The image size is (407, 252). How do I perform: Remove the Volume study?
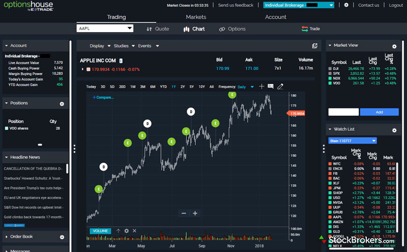point(134,231)
